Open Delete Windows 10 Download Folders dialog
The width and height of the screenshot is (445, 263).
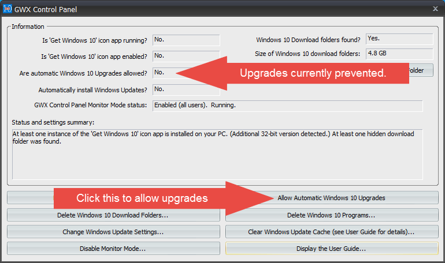tap(113, 215)
